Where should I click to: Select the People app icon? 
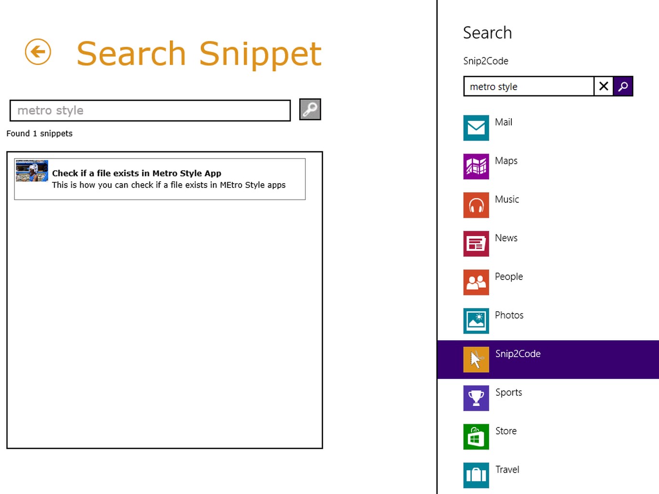point(476,282)
